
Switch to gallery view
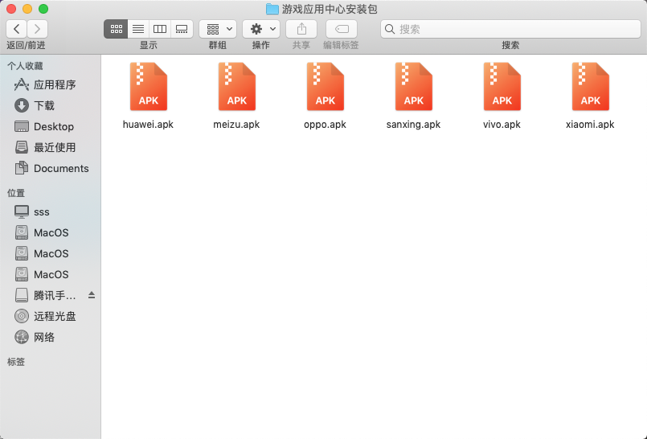(x=182, y=29)
